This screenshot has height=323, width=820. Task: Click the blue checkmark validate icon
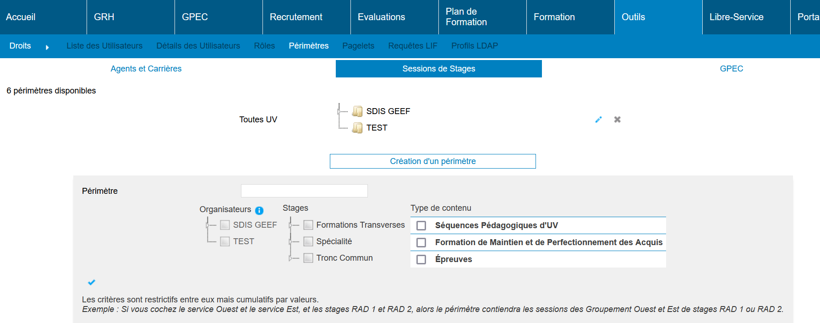[92, 282]
